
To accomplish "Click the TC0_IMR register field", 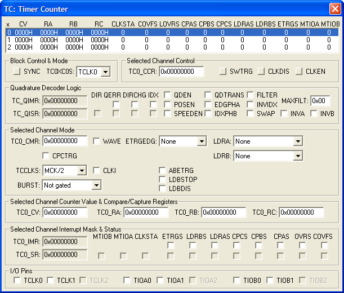I will [65, 242].
